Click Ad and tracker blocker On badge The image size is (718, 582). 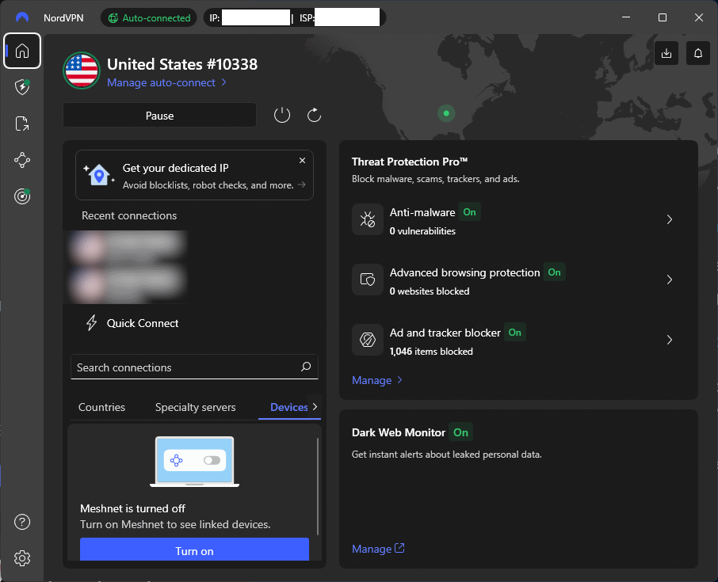(x=514, y=333)
